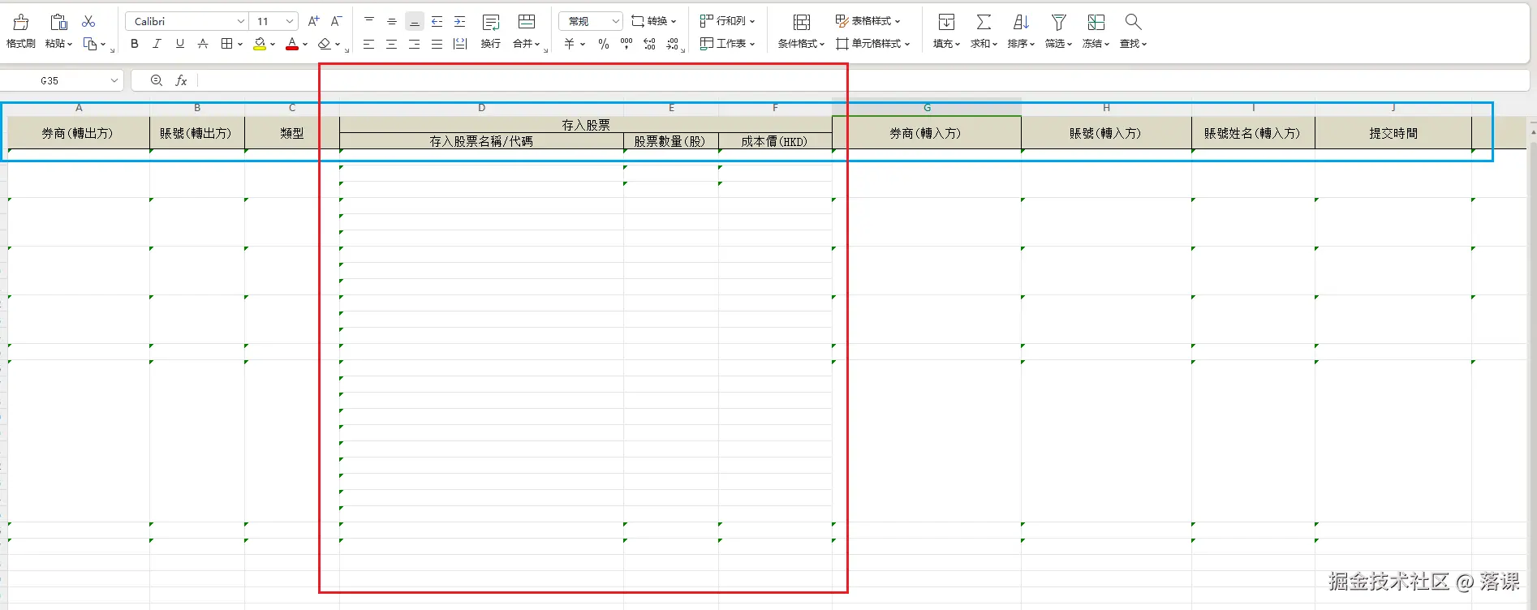Viewport: 1537px width, 610px height.
Task: Click the 合并 merge cells icon
Action: pos(527,22)
